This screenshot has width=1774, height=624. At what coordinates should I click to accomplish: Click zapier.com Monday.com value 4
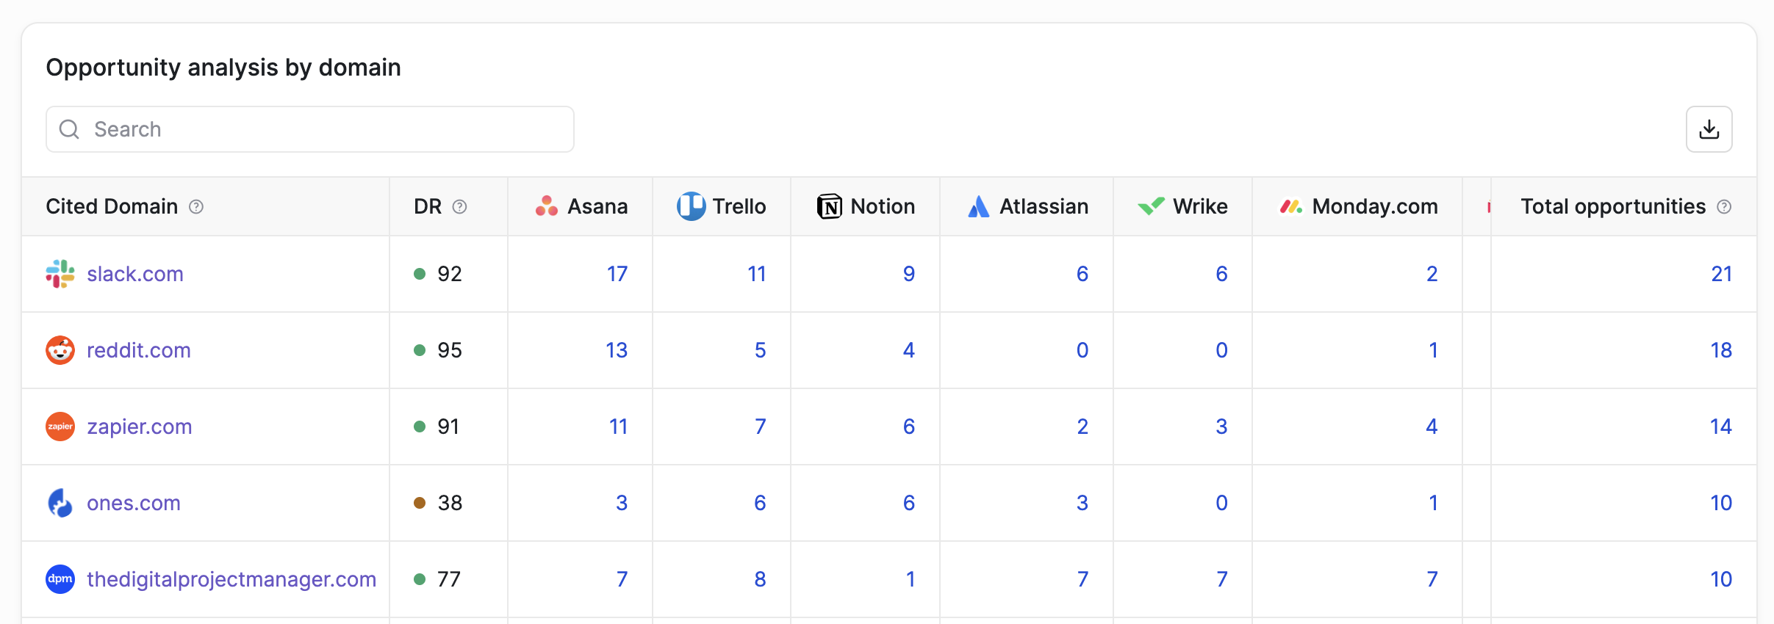coord(1432,427)
